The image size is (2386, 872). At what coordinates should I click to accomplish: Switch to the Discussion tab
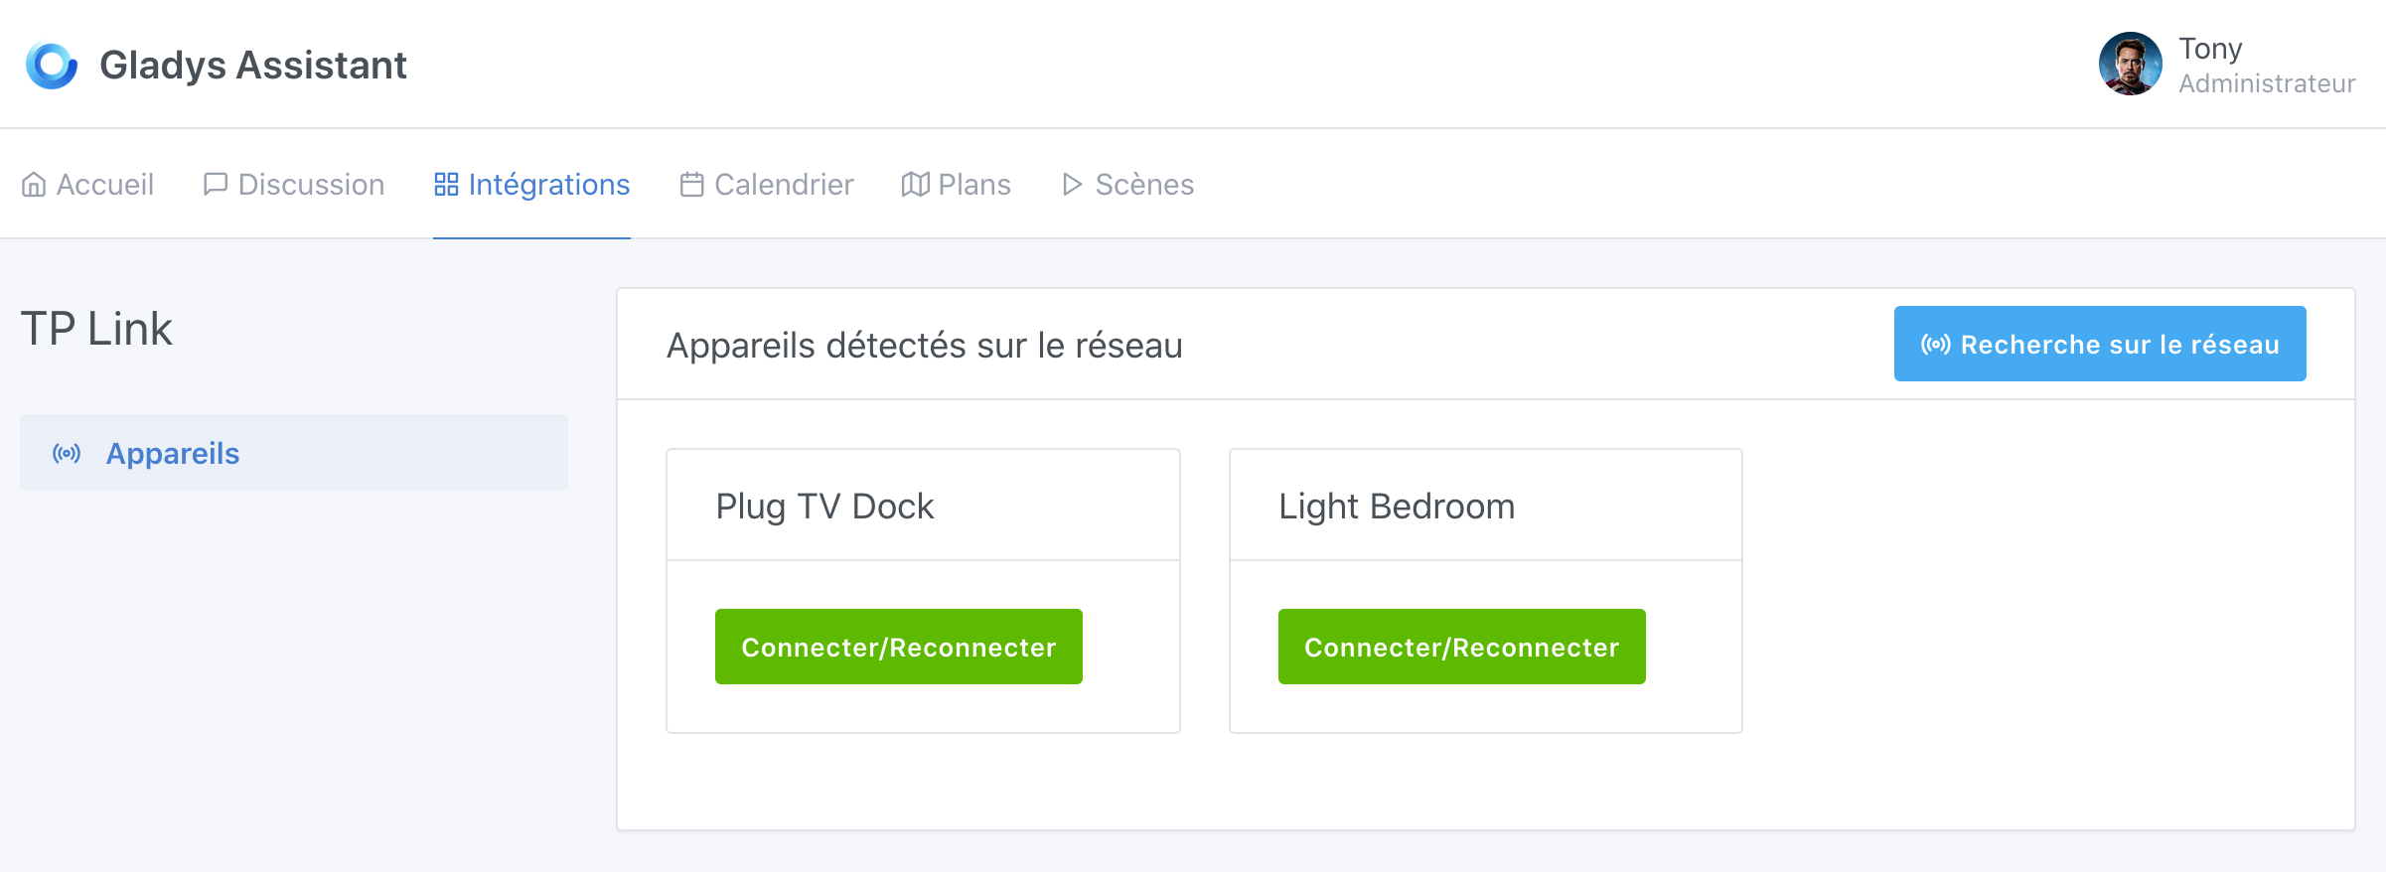(310, 183)
